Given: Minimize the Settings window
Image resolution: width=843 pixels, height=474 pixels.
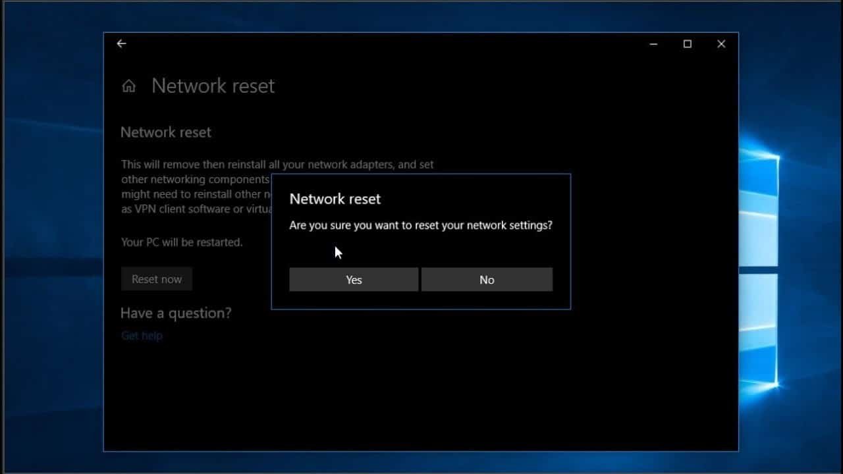Looking at the screenshot, I should 653,44.
